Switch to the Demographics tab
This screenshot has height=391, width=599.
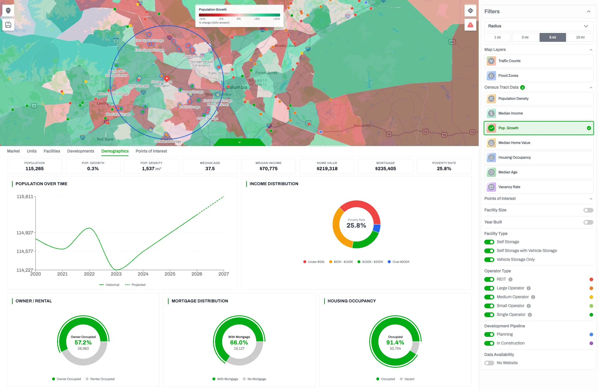click(115, 151)
